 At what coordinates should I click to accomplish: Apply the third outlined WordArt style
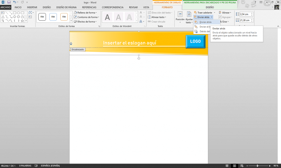pos(129,17)
